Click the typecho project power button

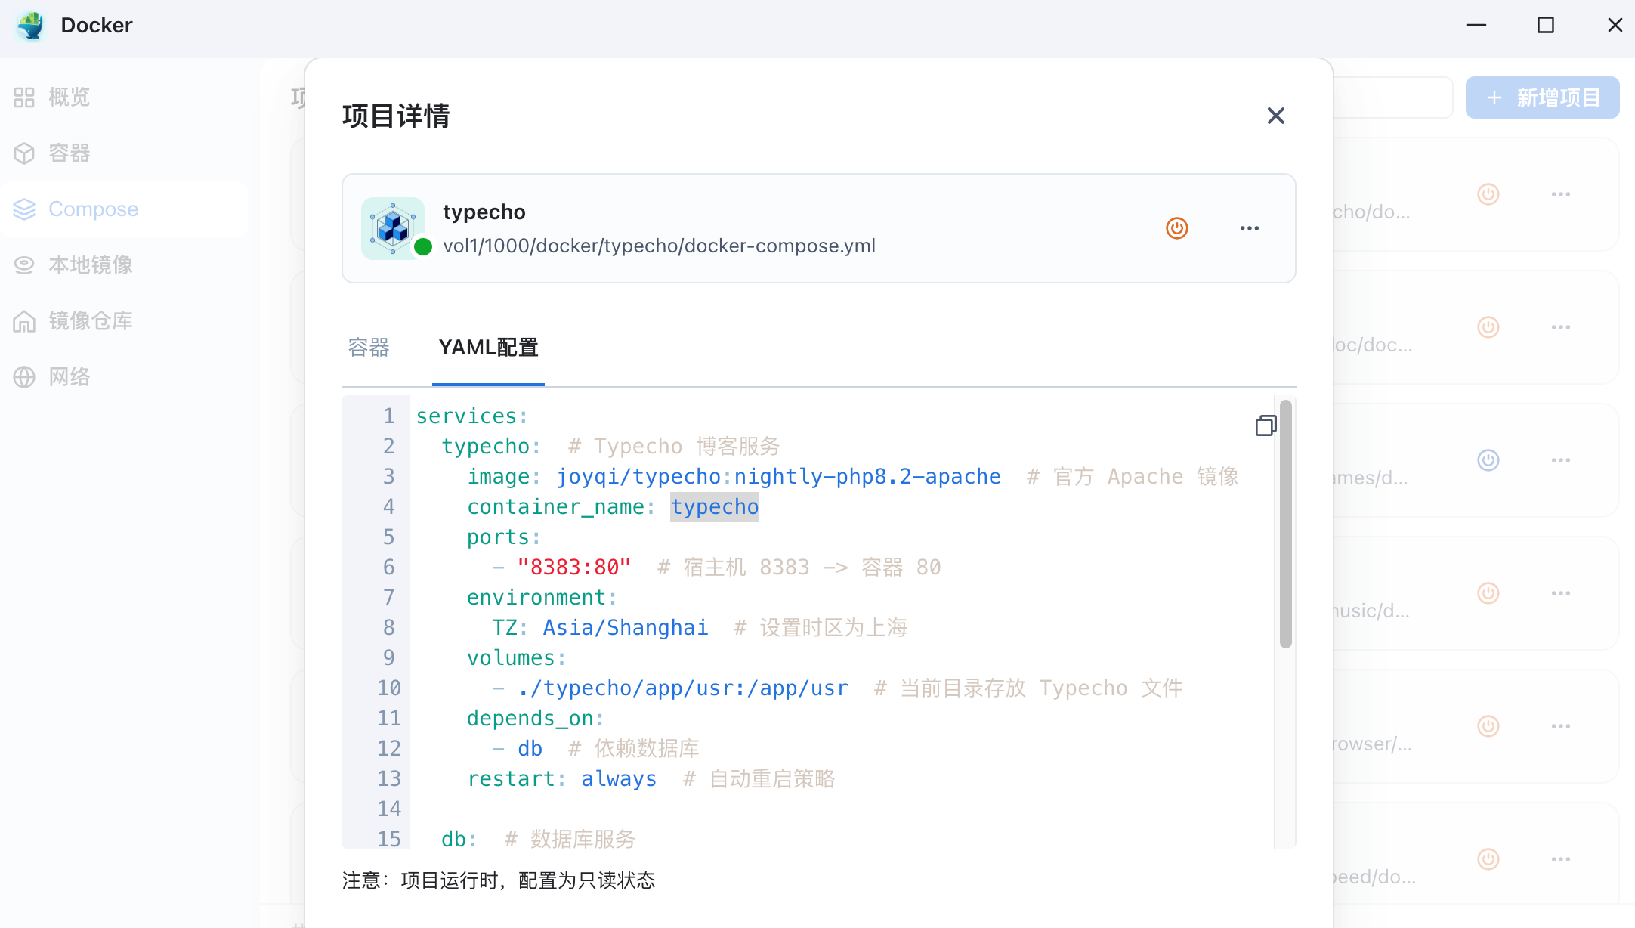click(1176, 228)
